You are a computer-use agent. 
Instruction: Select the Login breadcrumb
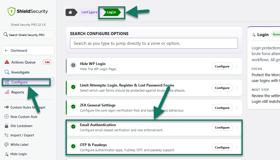point(111,12)
